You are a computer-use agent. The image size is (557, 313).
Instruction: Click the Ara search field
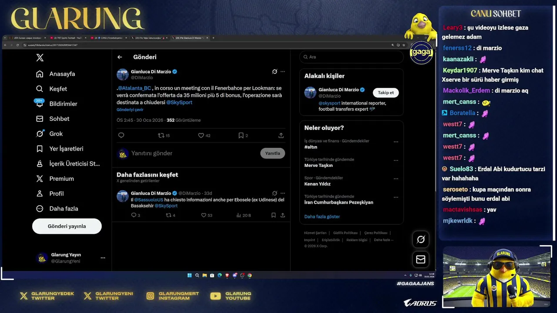[x=351, y=57]
